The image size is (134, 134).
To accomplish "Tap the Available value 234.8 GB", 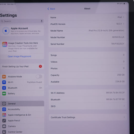I will pos(120,81).
